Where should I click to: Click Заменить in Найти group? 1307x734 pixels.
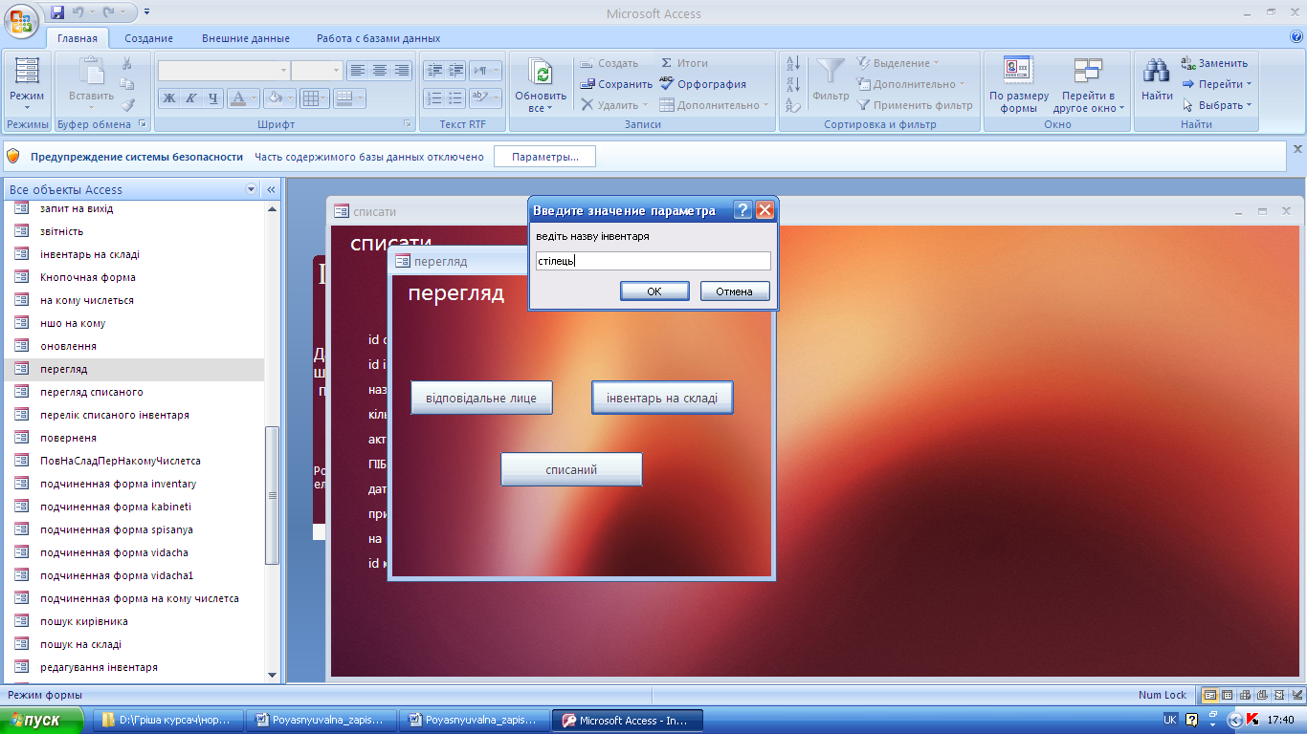[1214, 63]
